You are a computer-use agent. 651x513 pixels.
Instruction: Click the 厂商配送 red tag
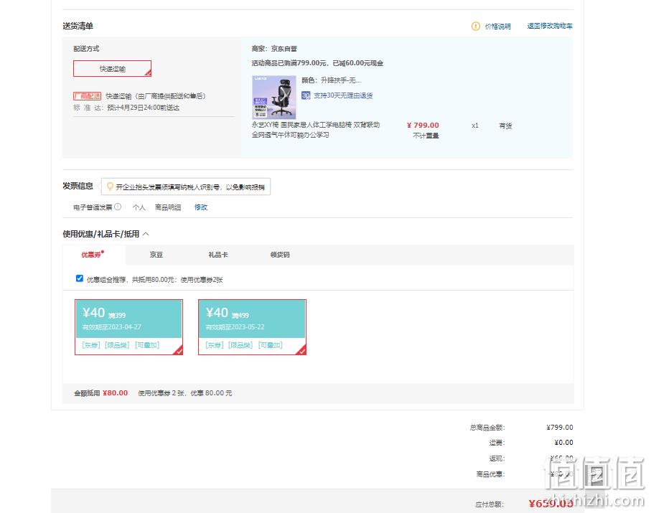tap(87, 96)
